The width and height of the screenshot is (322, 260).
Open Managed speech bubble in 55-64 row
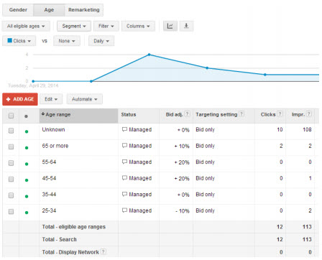(x=124, y=162)
